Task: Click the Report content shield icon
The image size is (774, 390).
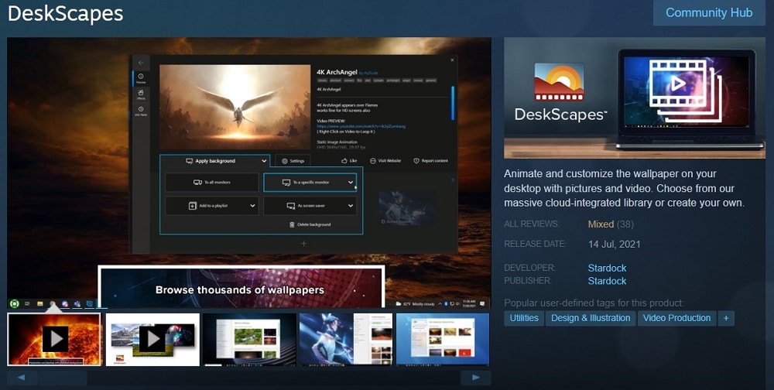Action: 416,161
